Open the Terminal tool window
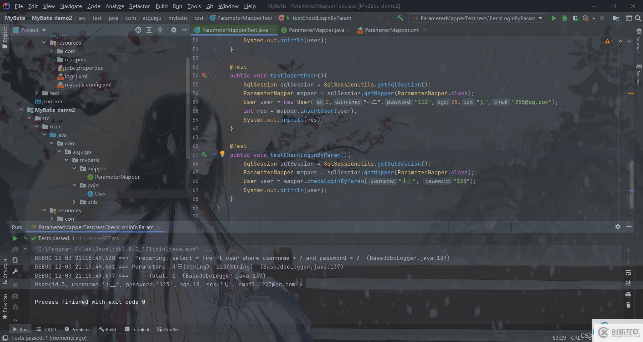This screenshot has height=342, width=643. click(x=137, y=329)
